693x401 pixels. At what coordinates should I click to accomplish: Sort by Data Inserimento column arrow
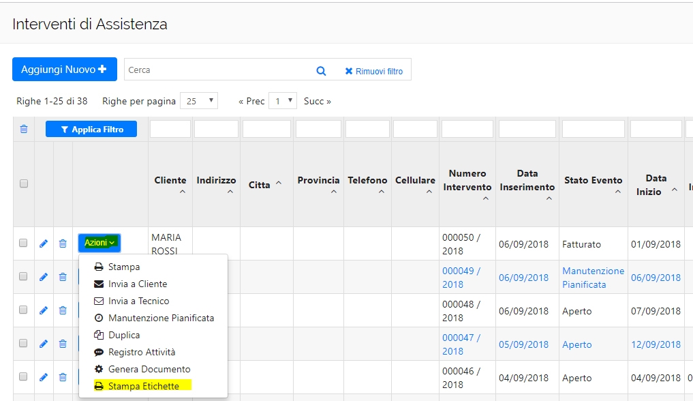pyautogui.click(x=549, y=198)
